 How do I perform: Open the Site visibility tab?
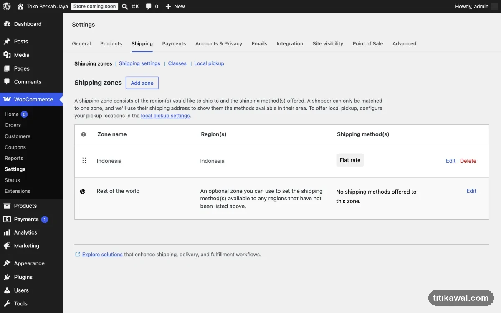click(x=328, y=43)
